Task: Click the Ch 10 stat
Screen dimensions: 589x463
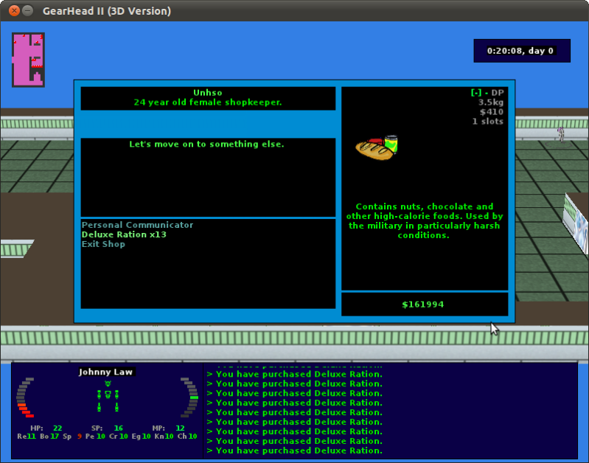Action: (x=187, y=436)
